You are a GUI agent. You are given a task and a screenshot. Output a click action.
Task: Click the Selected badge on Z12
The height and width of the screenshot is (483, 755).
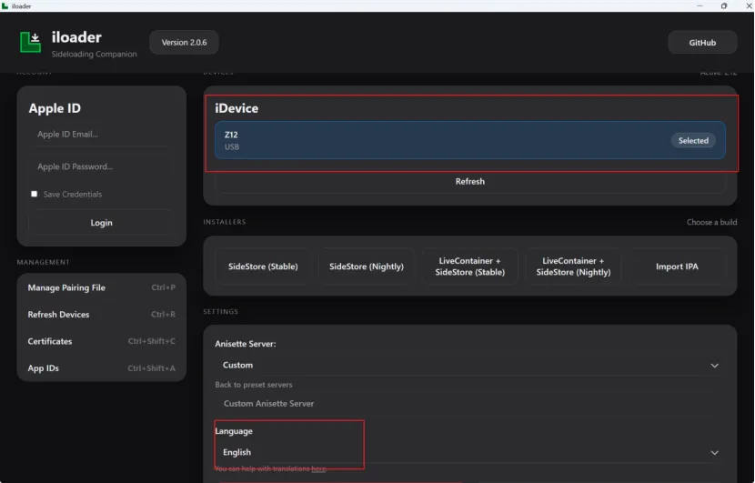(693, 141)
